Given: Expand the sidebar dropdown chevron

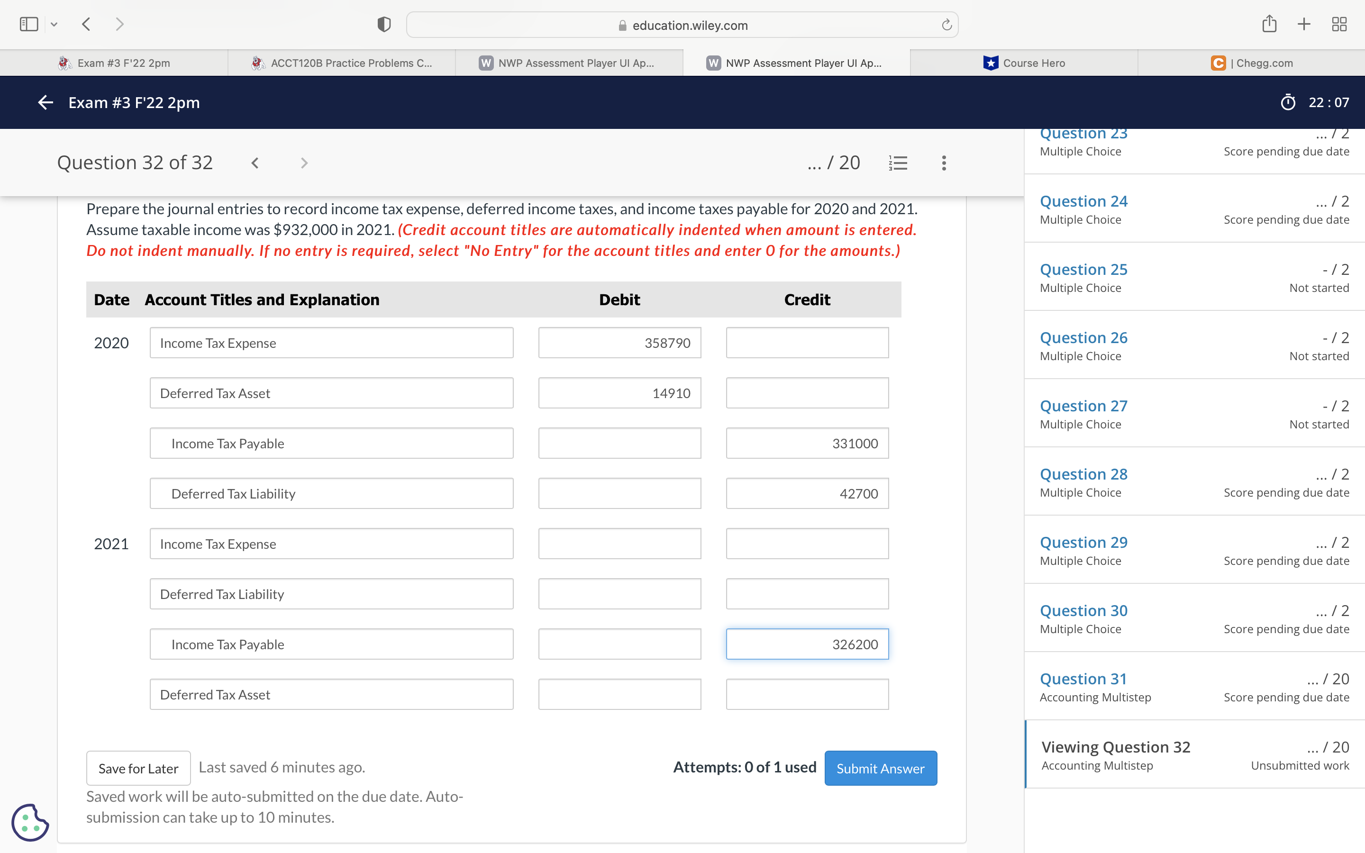Looking at the screenshot, I should (x=54, y=24).
